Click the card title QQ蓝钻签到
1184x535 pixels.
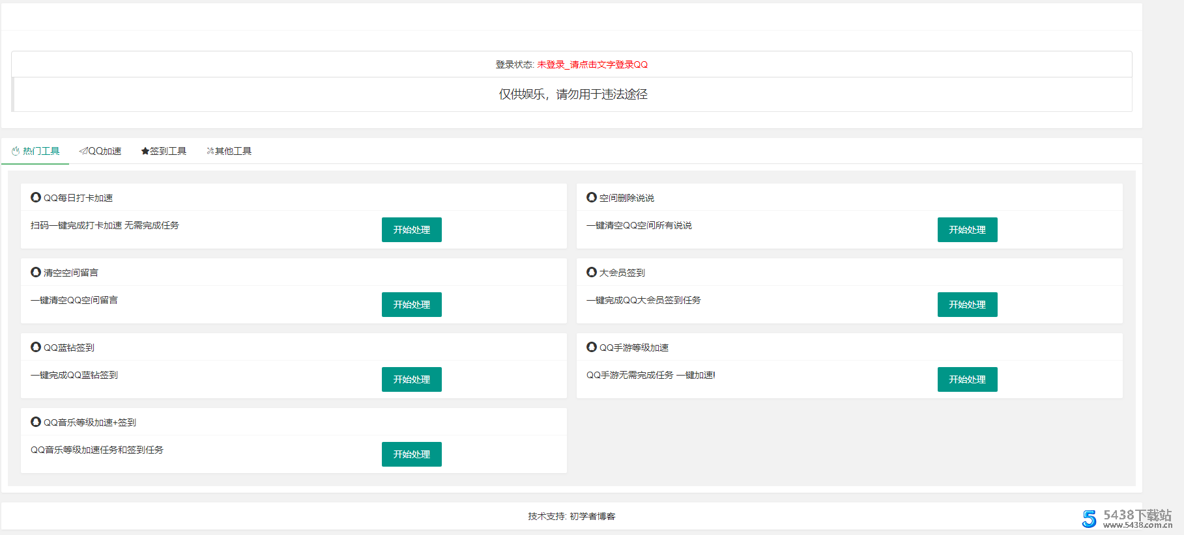(x=69, y=348)
